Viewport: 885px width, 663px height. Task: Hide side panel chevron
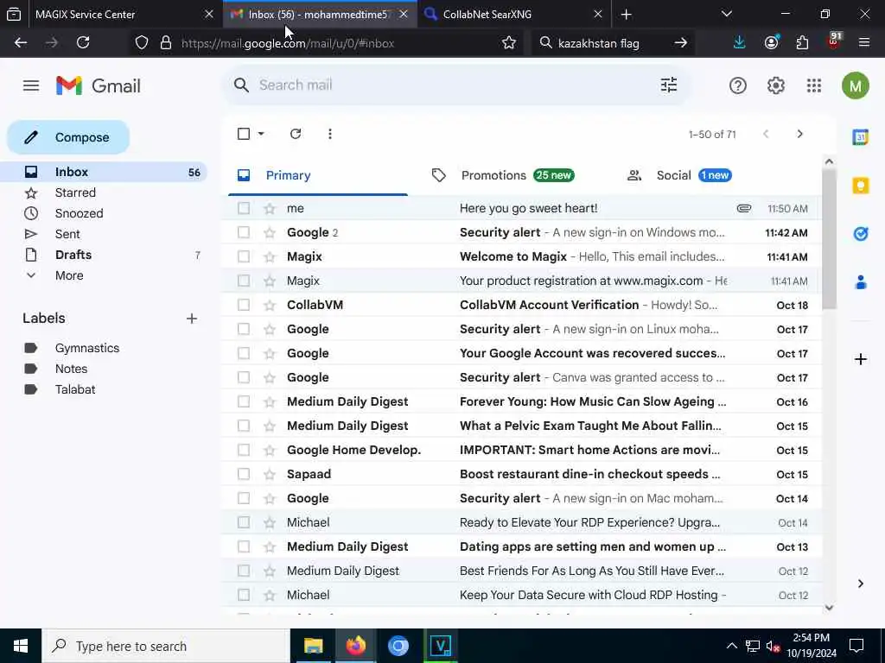[x=860, y=584]
